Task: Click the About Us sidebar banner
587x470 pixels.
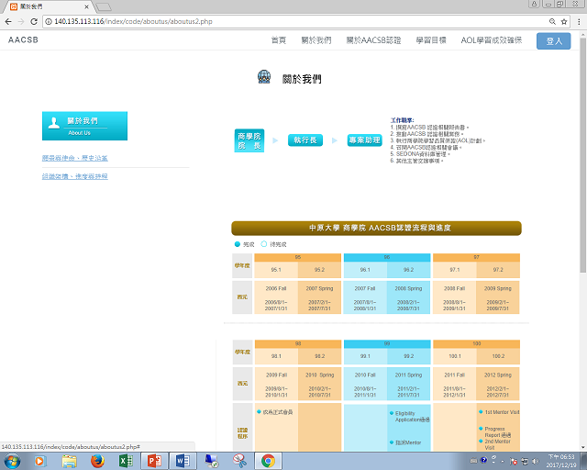Action: click(x=84, y=126)
